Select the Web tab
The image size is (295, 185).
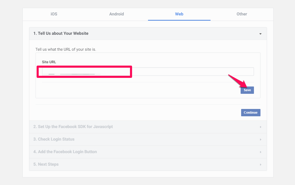179,14
